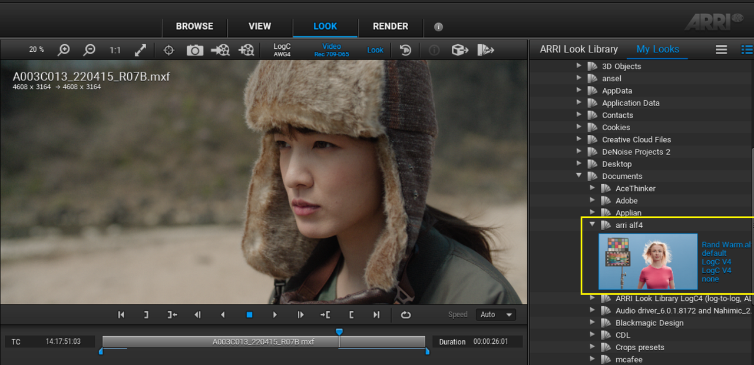Collapse the arri alf4 folder
The width and height of the screenshot is (754, 365).
click(x=593, y=224)
